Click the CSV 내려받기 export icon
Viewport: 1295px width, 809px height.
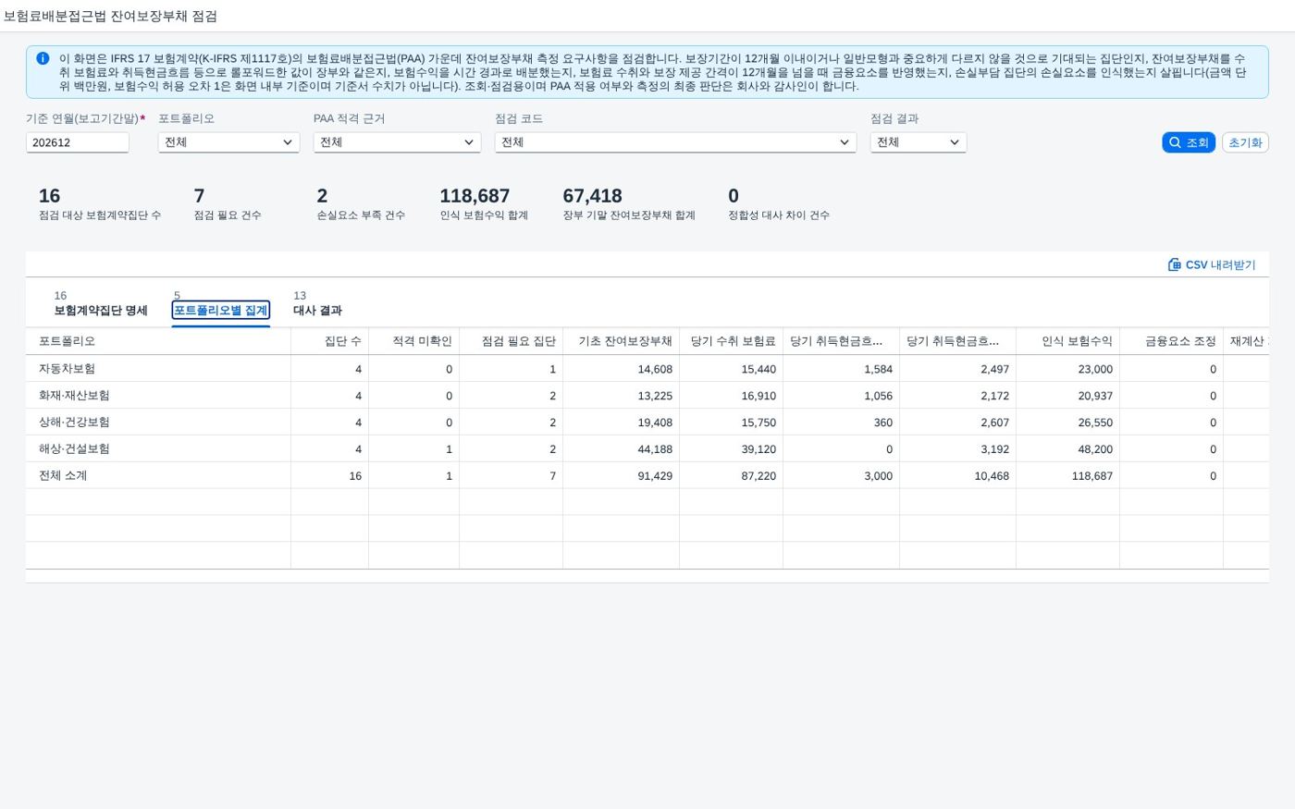click(x=1174, y=264)
